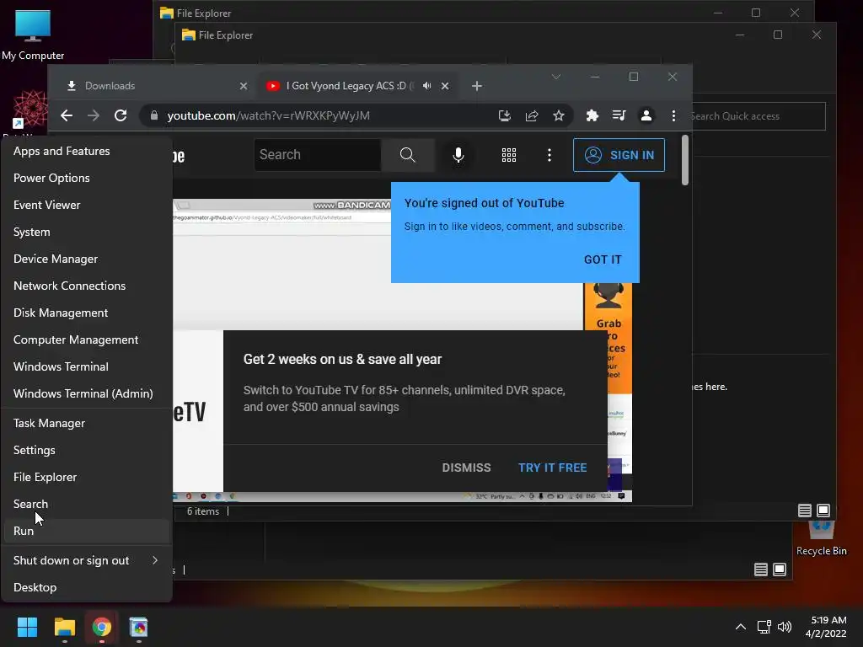Screen dimensions: 863x647
Task: Click the Windows Start button
Action: (x=27, y=627)
